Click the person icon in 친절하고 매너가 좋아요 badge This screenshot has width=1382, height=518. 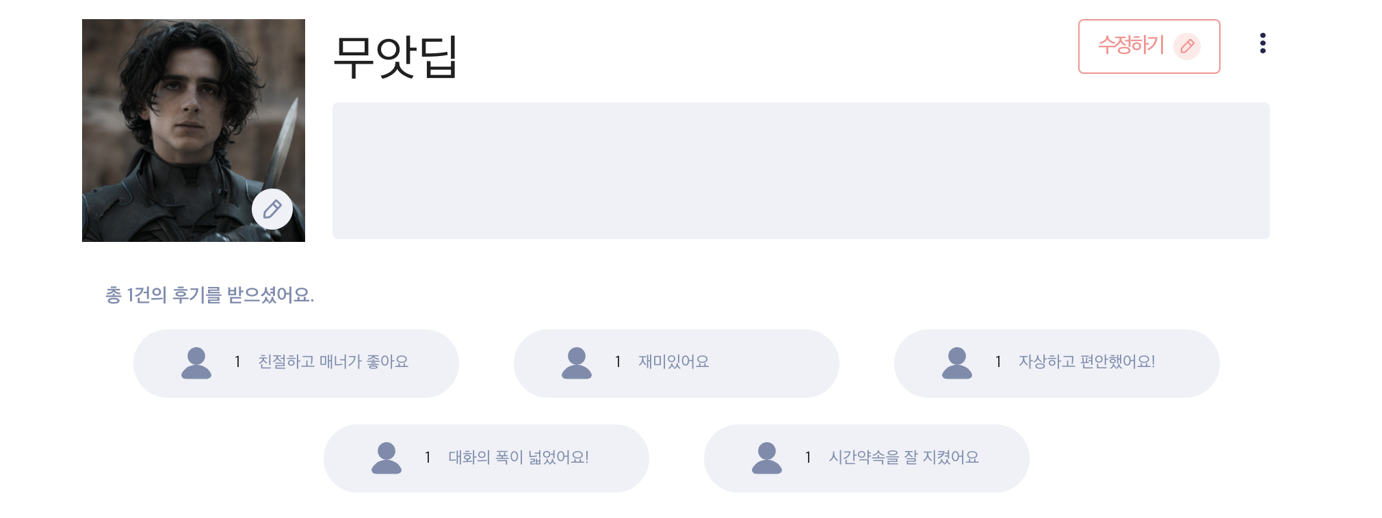[x=196, y=363]
